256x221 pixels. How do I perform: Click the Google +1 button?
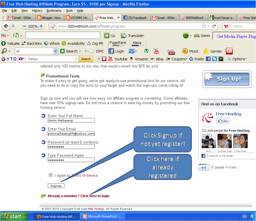(x=204, y=167)
